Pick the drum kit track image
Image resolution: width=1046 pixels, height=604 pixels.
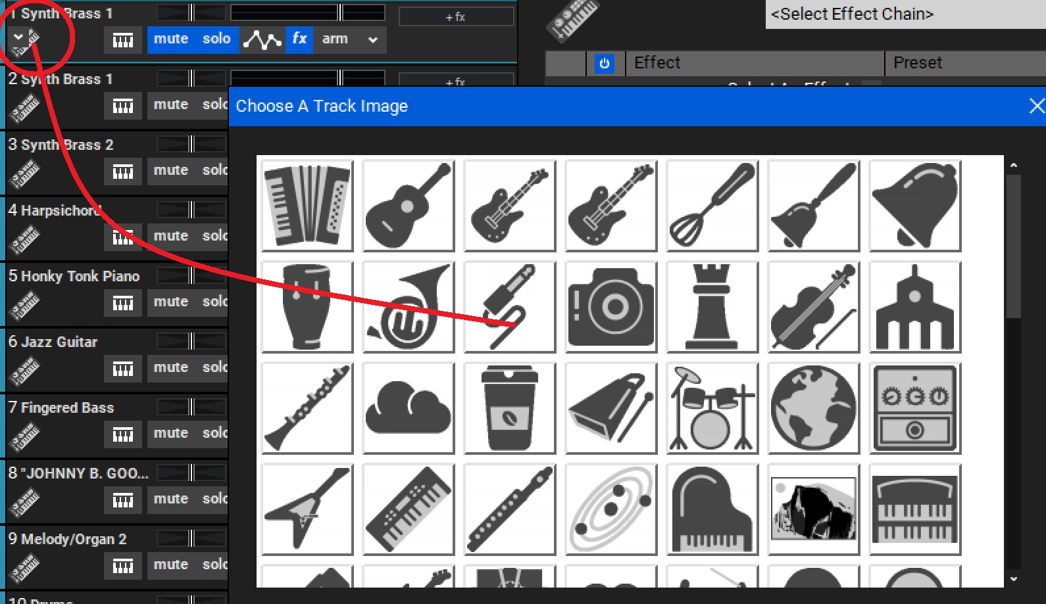(x=712, y=408)
